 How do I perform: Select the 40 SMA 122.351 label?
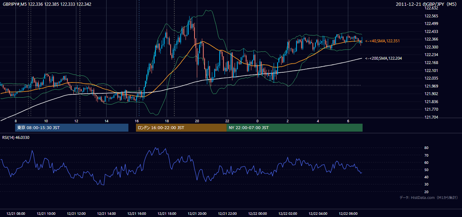pyautogui.click(x=382, y=41)
